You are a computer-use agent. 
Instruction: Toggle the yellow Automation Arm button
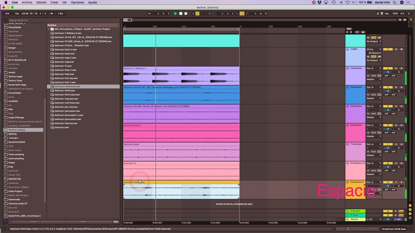pos(198,13)
